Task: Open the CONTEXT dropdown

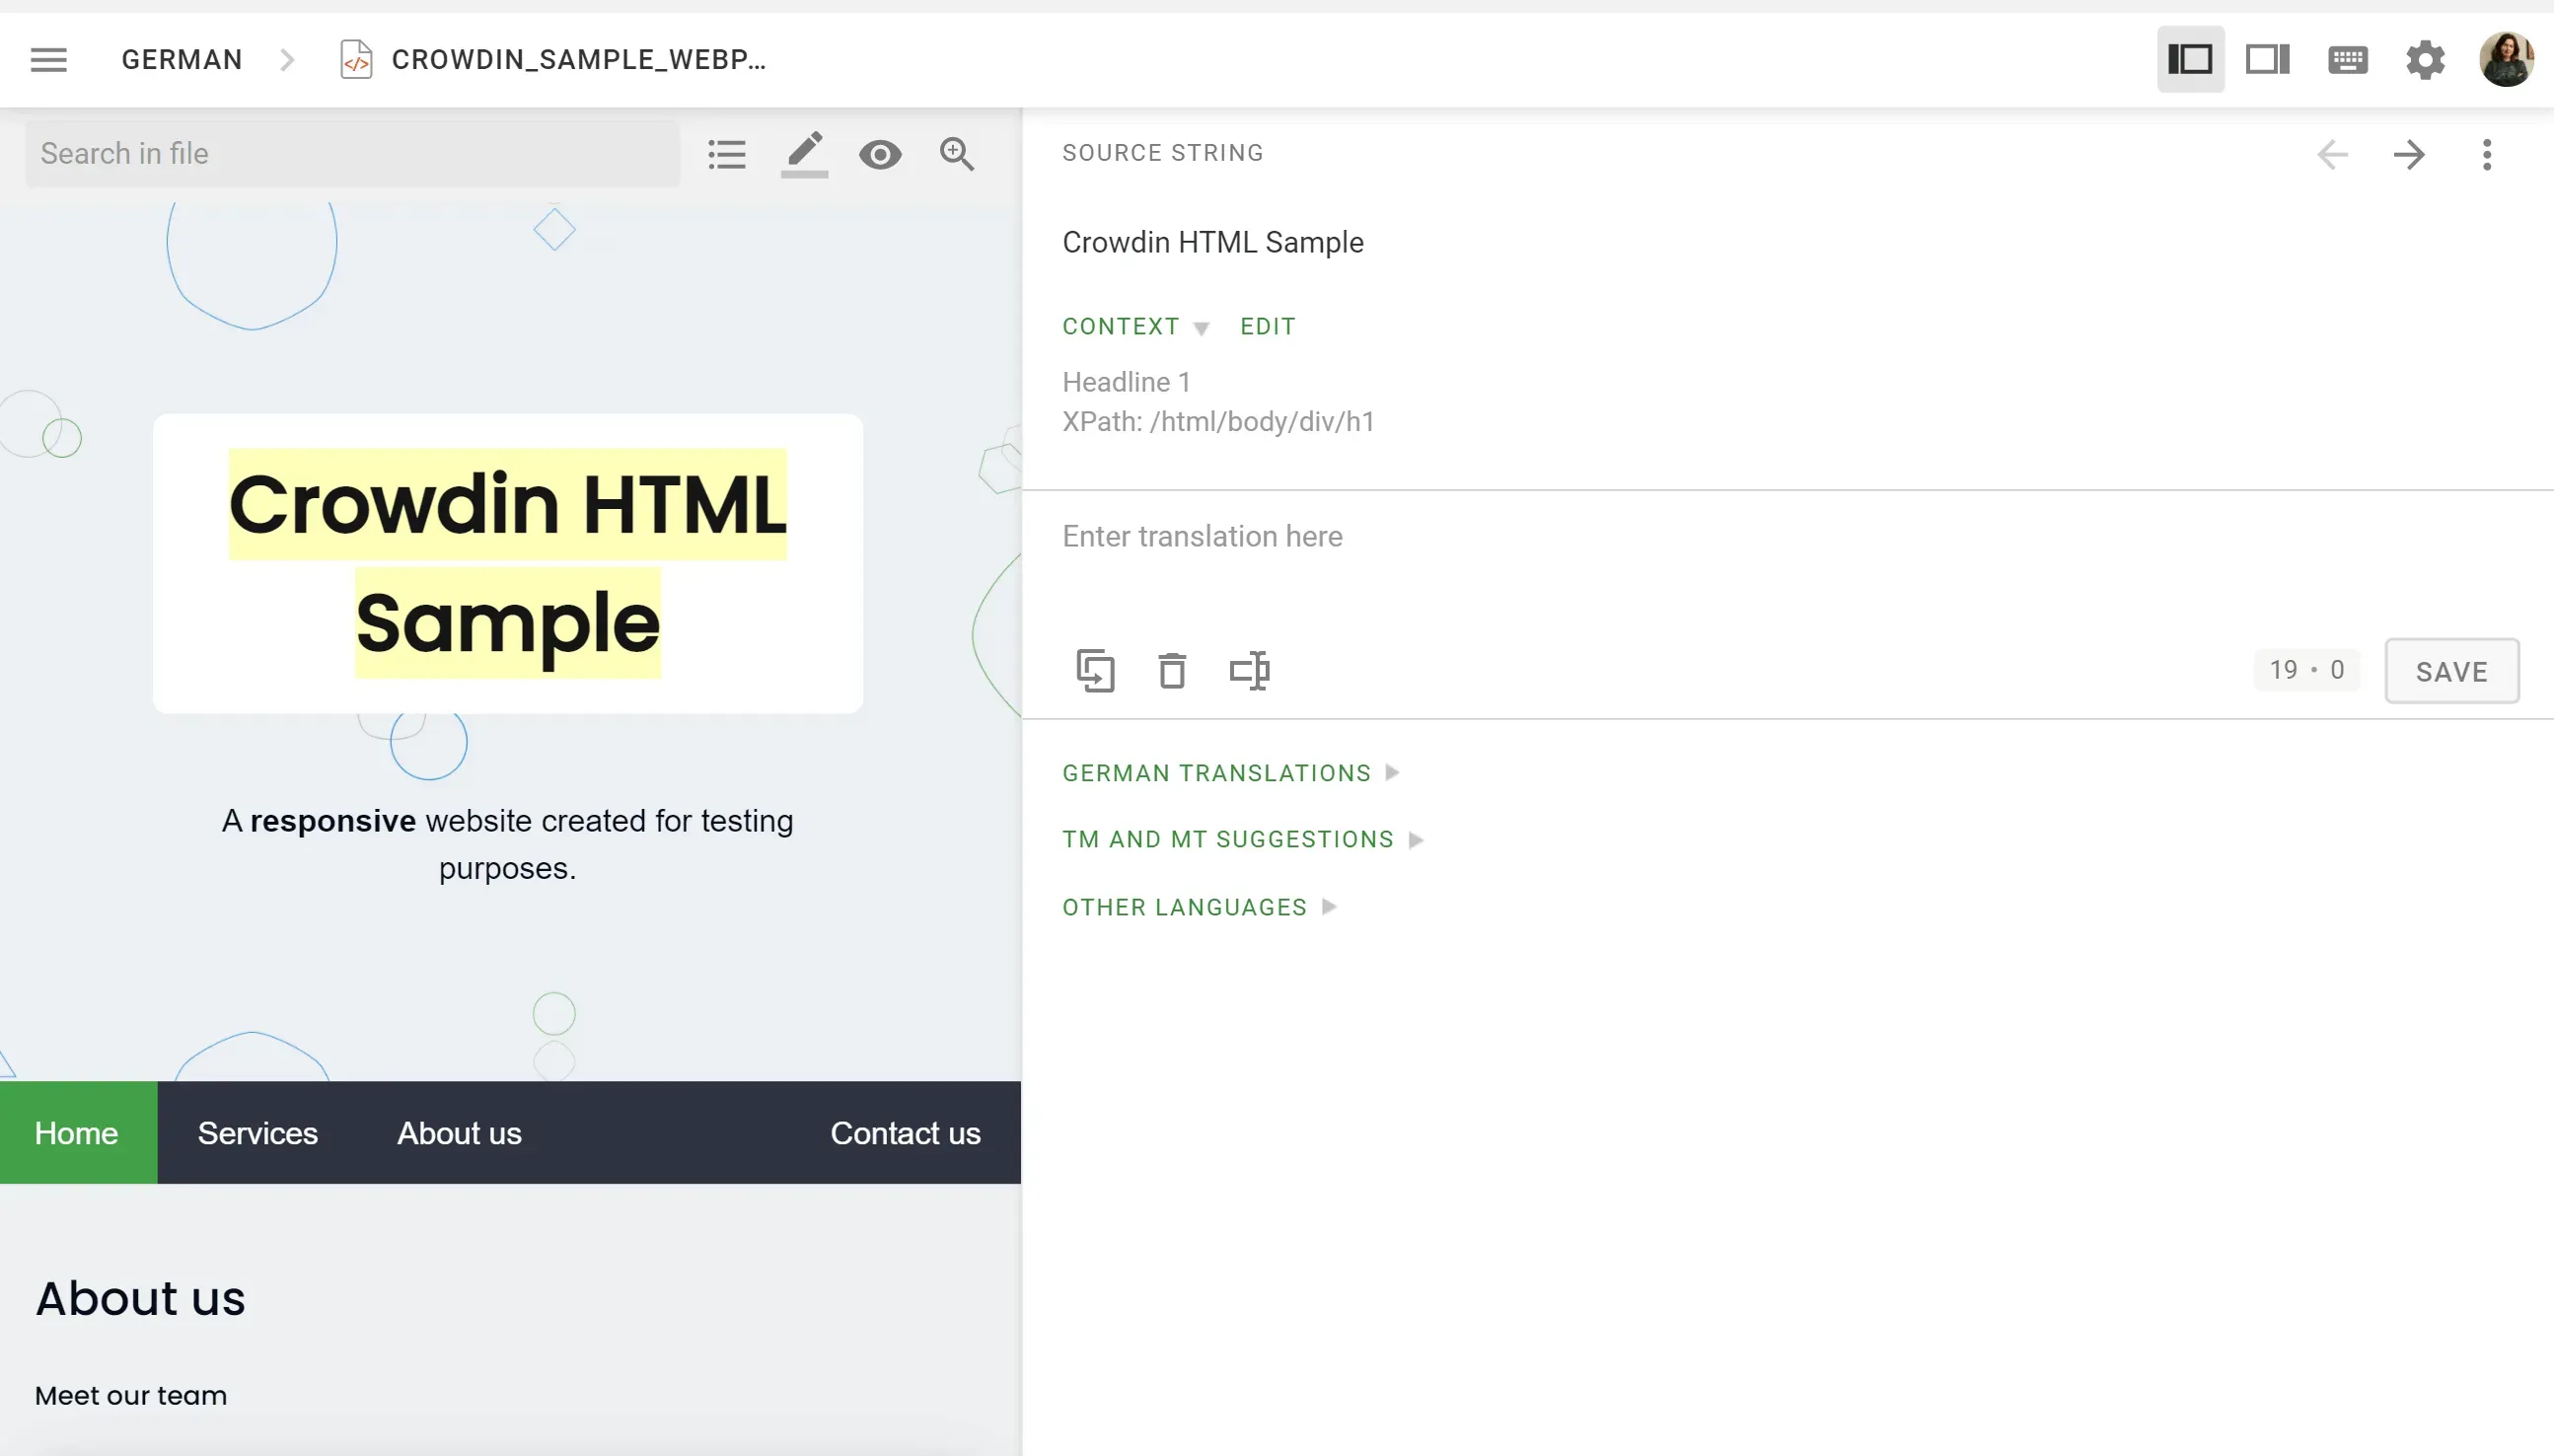Action: point(1133,326)
